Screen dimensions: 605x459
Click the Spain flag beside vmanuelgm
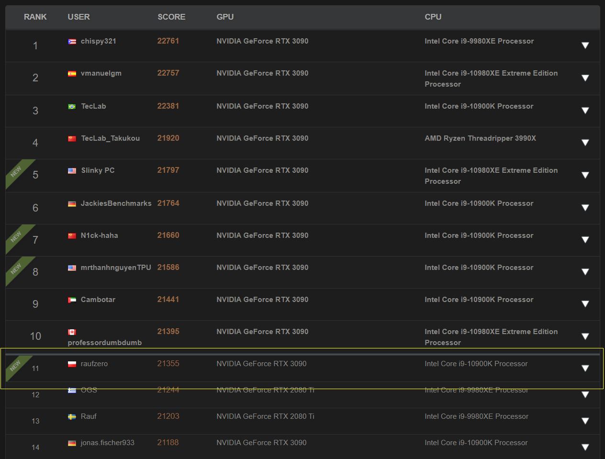click(72, 74)
